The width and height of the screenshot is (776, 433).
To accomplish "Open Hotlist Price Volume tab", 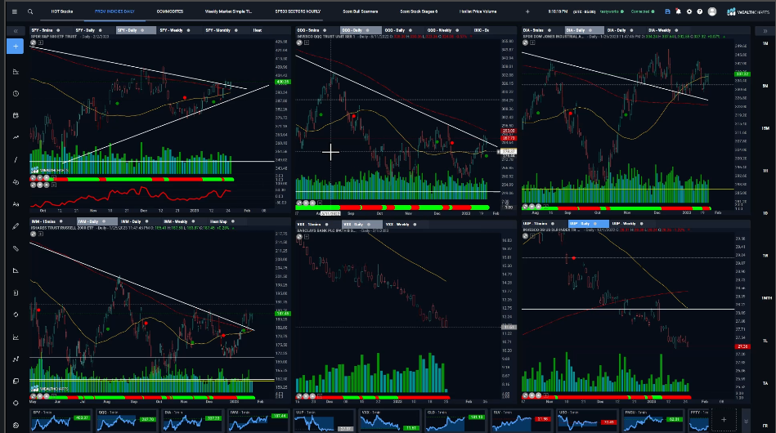I will click(x=478, y=11).
